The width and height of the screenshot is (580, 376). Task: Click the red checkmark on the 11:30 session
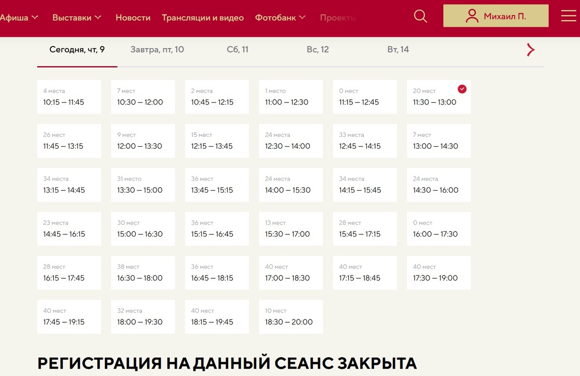(462, 89)
